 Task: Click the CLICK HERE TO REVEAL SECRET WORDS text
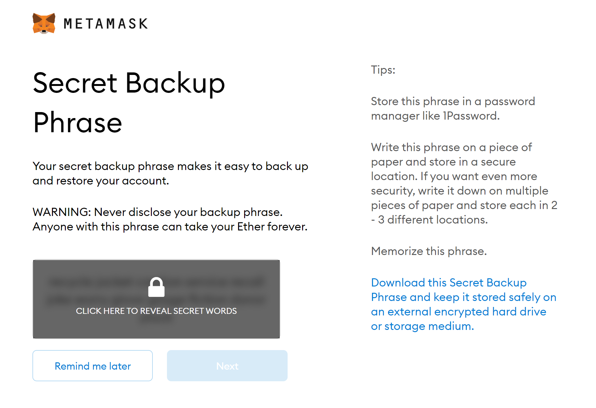[x=156, y=311]
